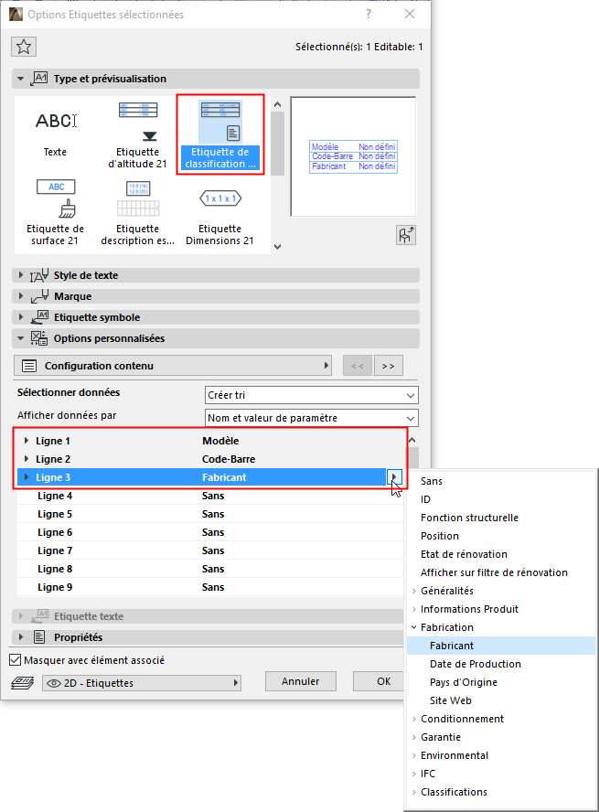Click label type list scroll up arrow
599x812 pixels.
tap(277, 104)
